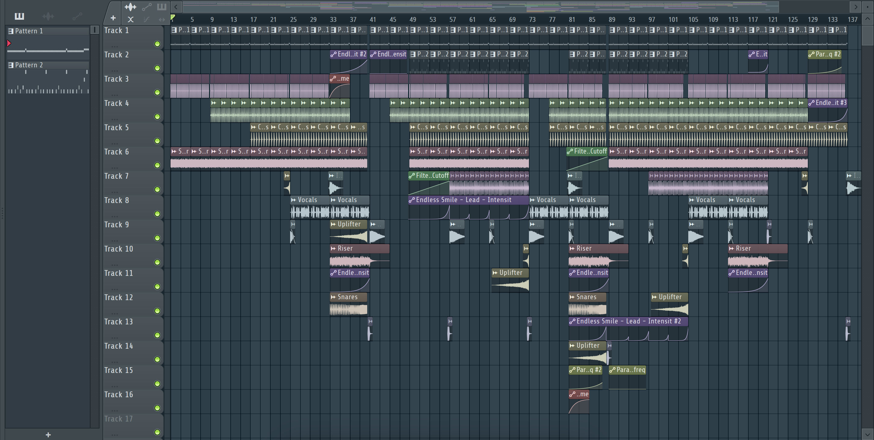Click the plus button below the pattern list
The image size is (874, 440).
point(48,435)
